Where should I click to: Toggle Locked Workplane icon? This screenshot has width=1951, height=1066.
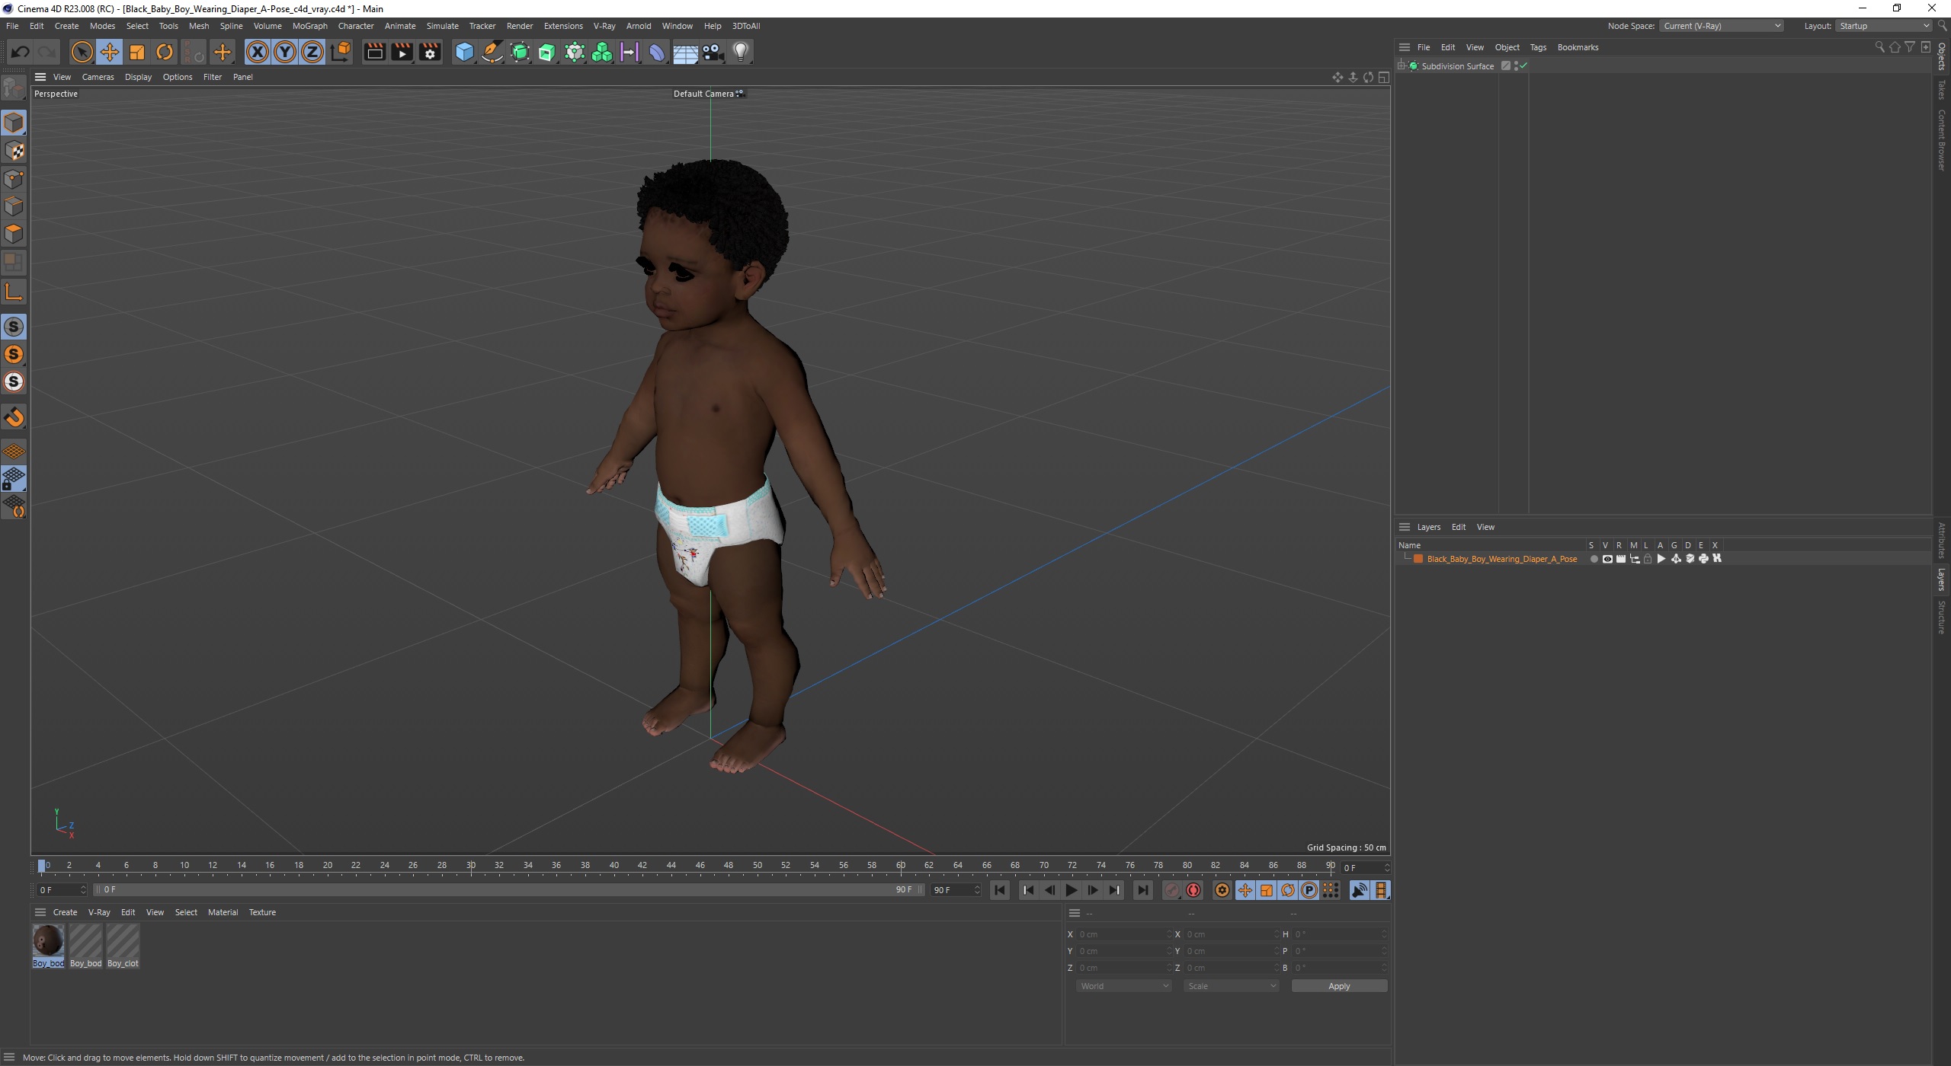[14, 479]
